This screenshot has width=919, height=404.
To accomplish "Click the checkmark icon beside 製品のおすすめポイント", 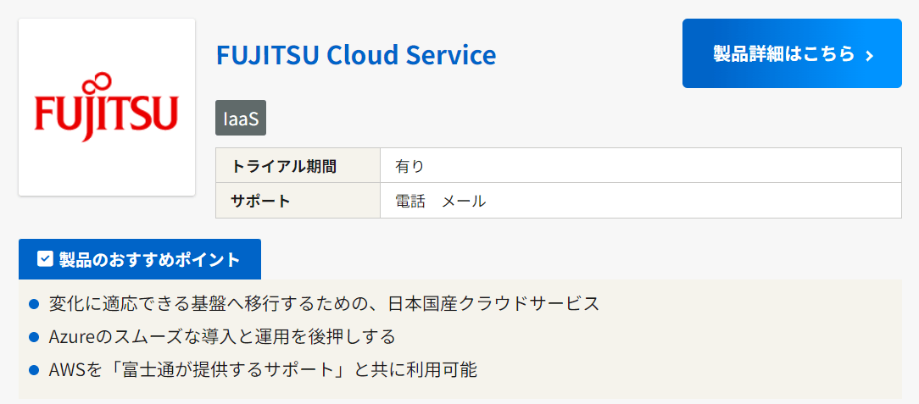I will point(45,259).
